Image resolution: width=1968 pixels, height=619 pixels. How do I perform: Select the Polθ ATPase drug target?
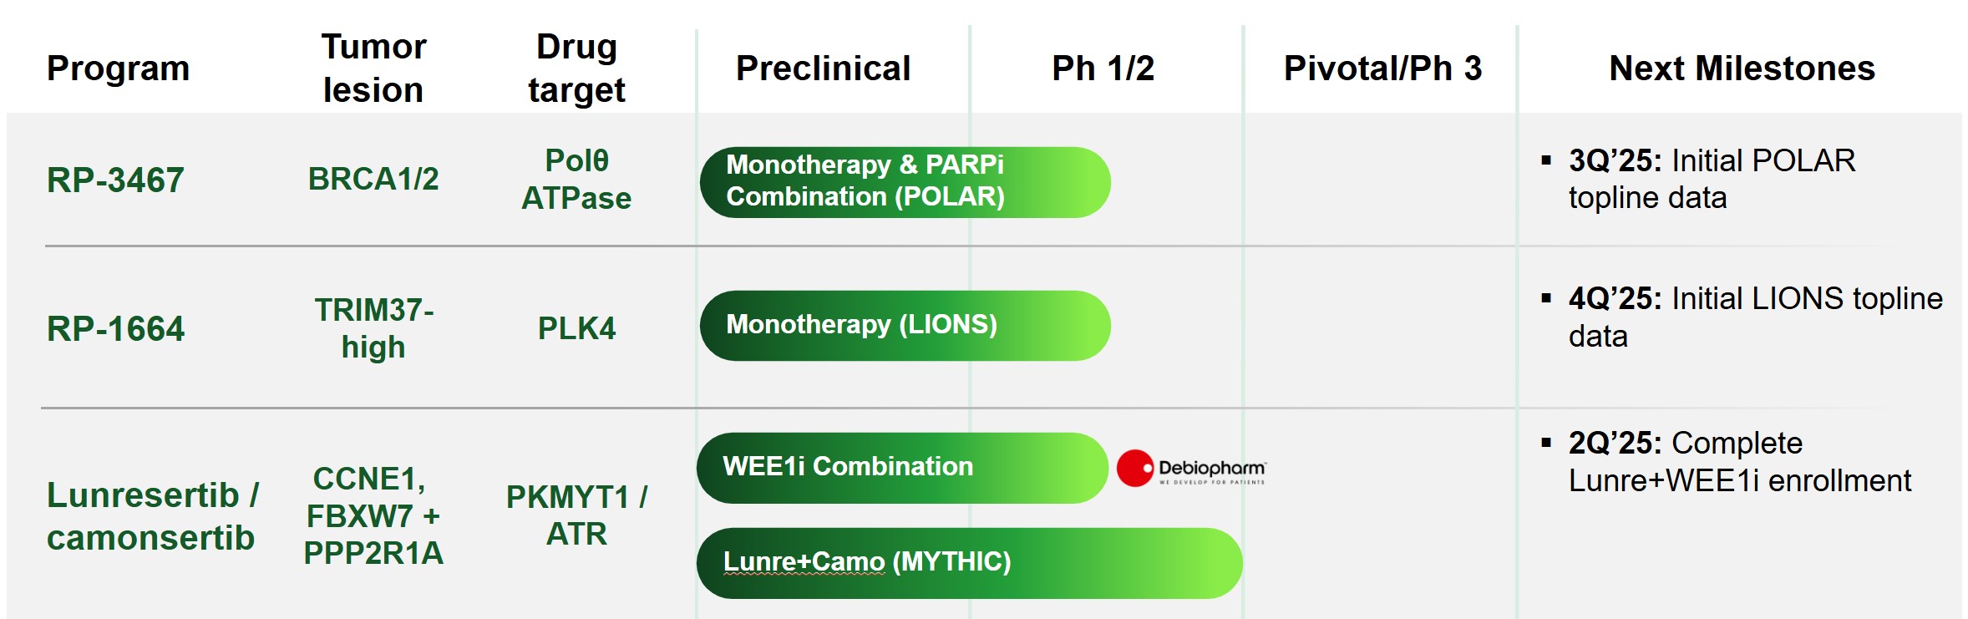pyautogui.click(x=576, y=179)
